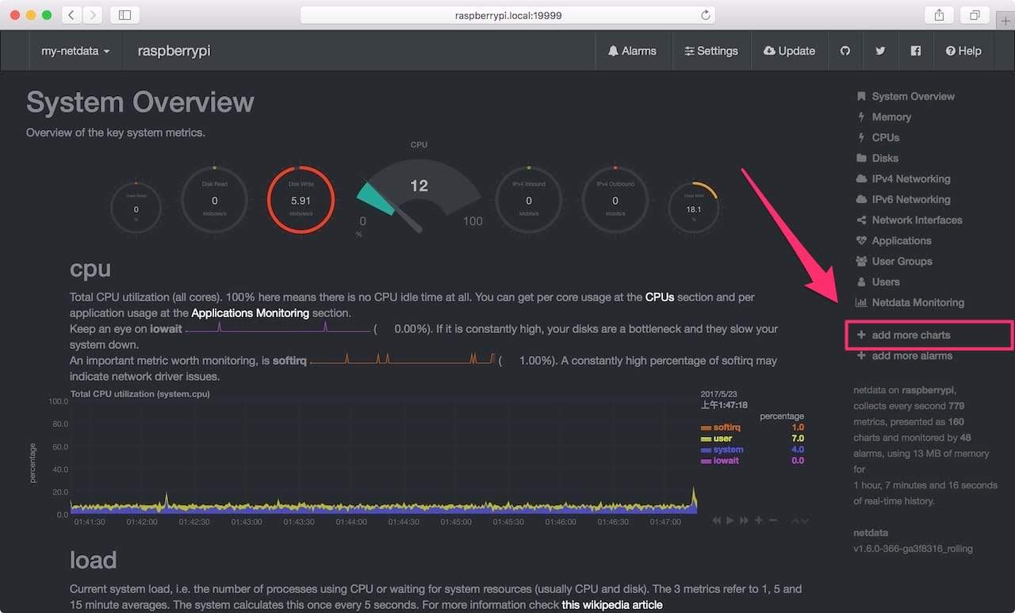This screenshot has width=1015, height=613.
Task: Zoom in chart with plus control
Action: coord(759,520)
